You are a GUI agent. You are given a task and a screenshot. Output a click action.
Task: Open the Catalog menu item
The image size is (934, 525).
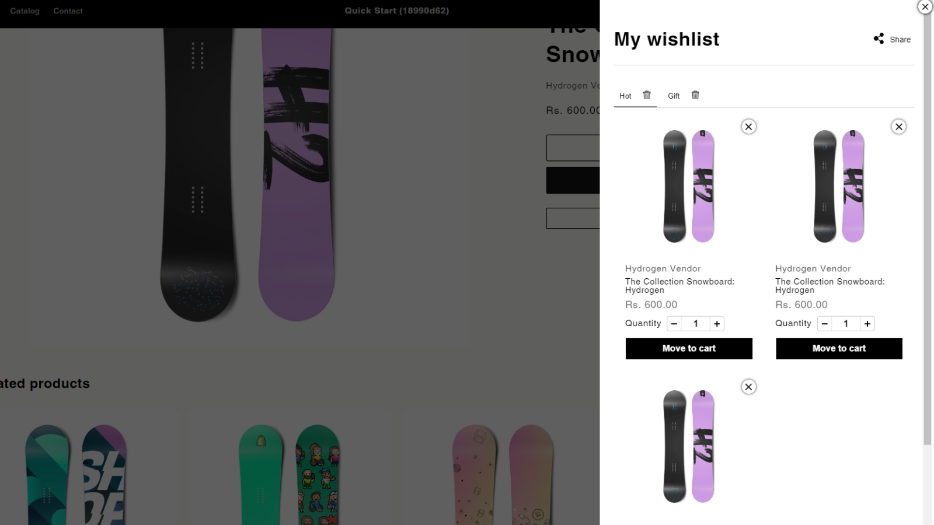pos(25,10)
